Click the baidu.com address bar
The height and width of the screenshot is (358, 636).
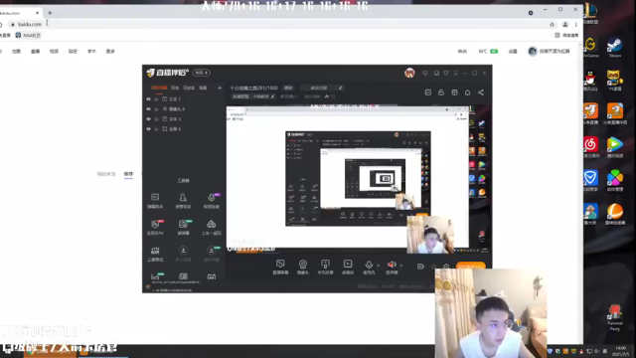(276, 24)
